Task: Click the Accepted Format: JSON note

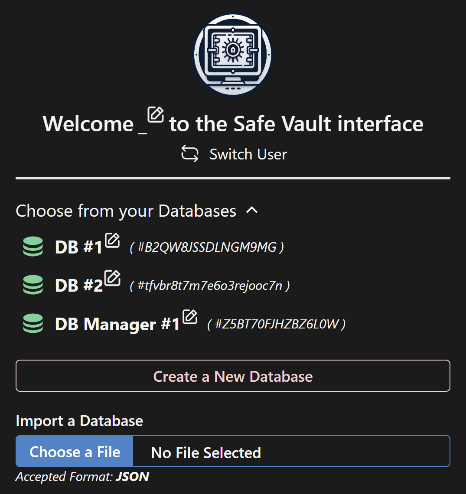Action: 82,477
